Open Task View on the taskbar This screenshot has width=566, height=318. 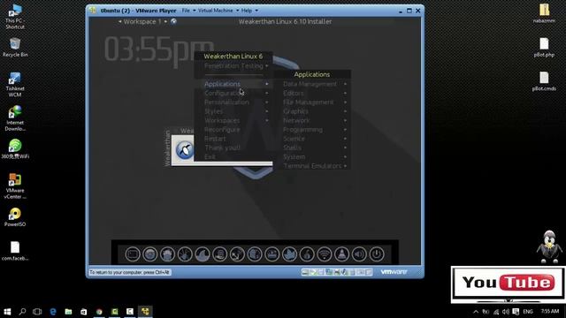37,312
